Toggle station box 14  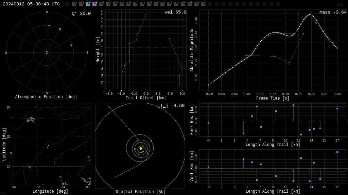pyautogui.click(x=162, y=4)
